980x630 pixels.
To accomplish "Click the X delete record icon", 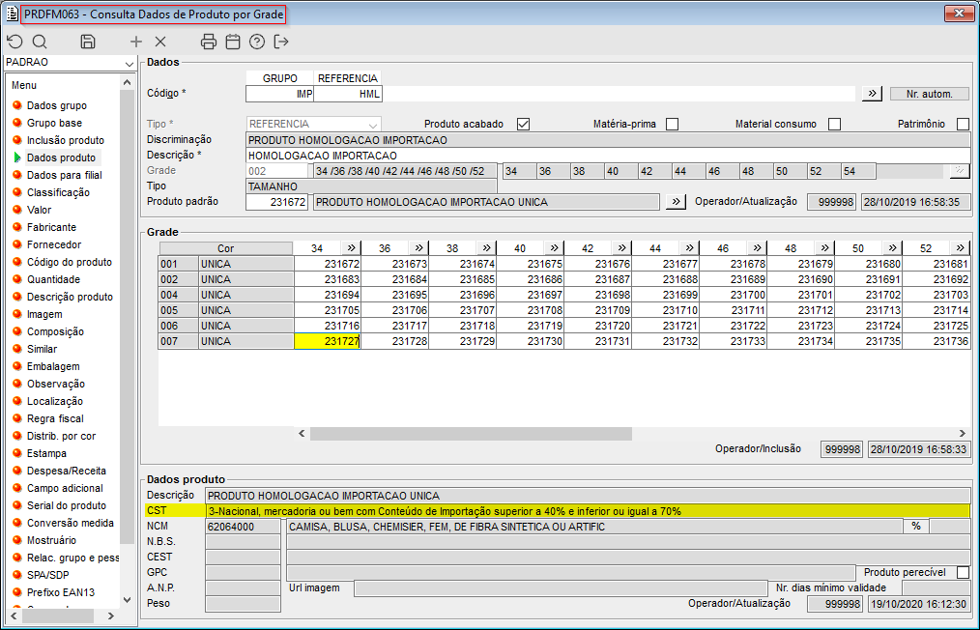I will coord(160,42).
